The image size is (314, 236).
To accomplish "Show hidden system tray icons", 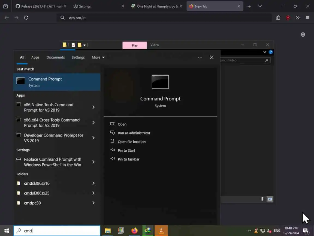I will point(249,231).
